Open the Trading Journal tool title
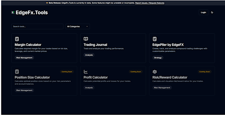 point(95,45)
